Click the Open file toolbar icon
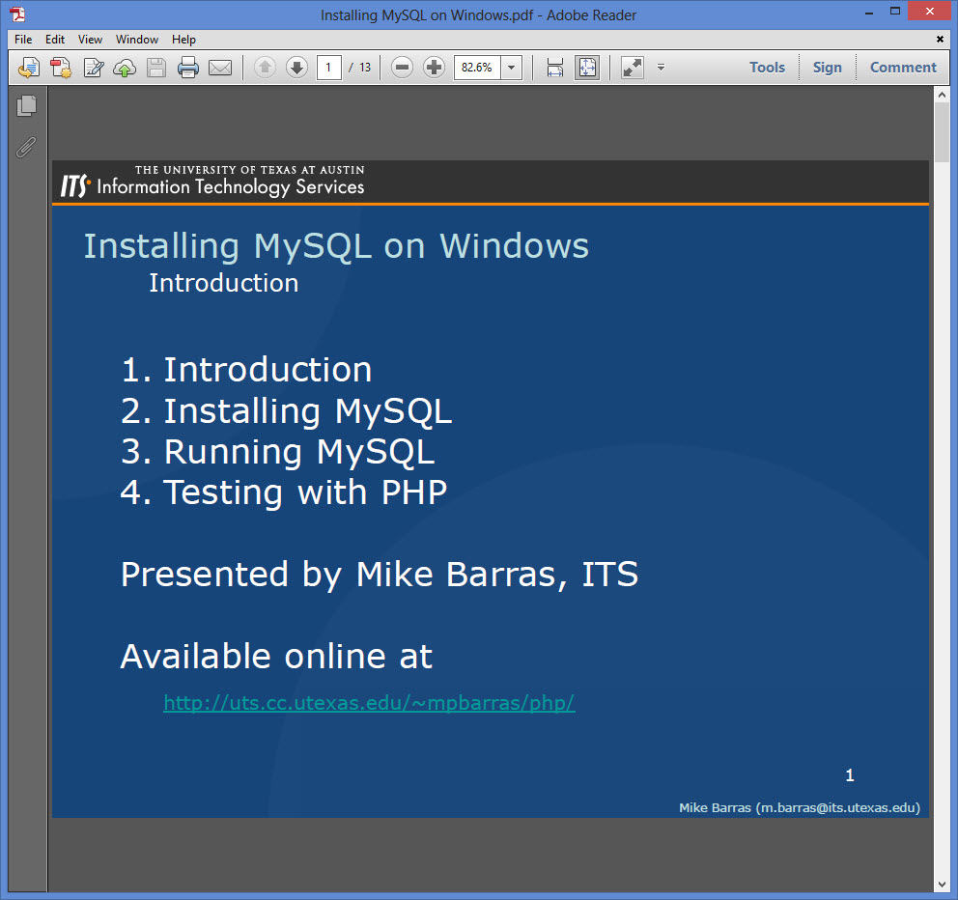Screen dimensions: 958x900 29,68
